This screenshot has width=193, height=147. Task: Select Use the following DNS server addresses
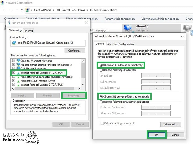click(x=101, y=102)
